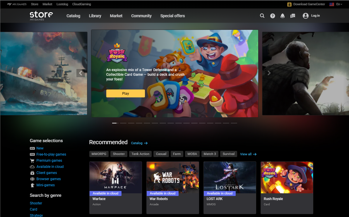
Task: Filter by the MMORPG tag
Action: pyautogui.click(x=99, y=154)
